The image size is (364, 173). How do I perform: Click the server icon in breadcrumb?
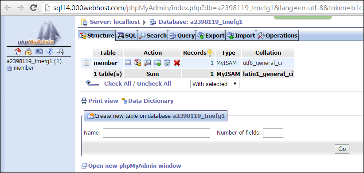click(84, 22)
